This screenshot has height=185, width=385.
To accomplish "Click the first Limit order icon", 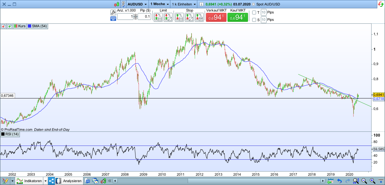I will [x=158, y=17].
